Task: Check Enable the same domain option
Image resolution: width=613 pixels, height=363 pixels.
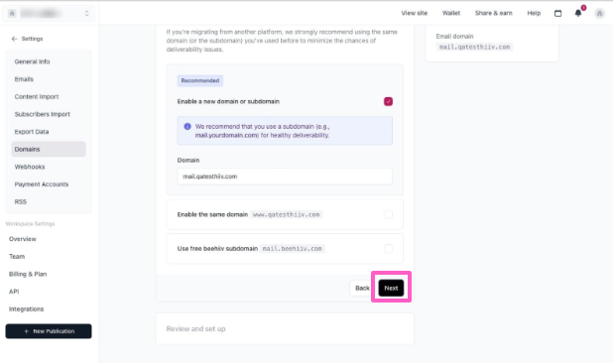Action: click(388, 214)
